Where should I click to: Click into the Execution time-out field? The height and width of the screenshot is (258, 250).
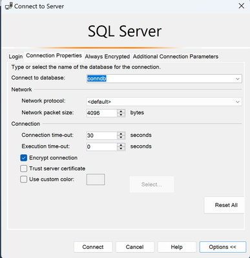pyautogui.click(x=102, y=147)
